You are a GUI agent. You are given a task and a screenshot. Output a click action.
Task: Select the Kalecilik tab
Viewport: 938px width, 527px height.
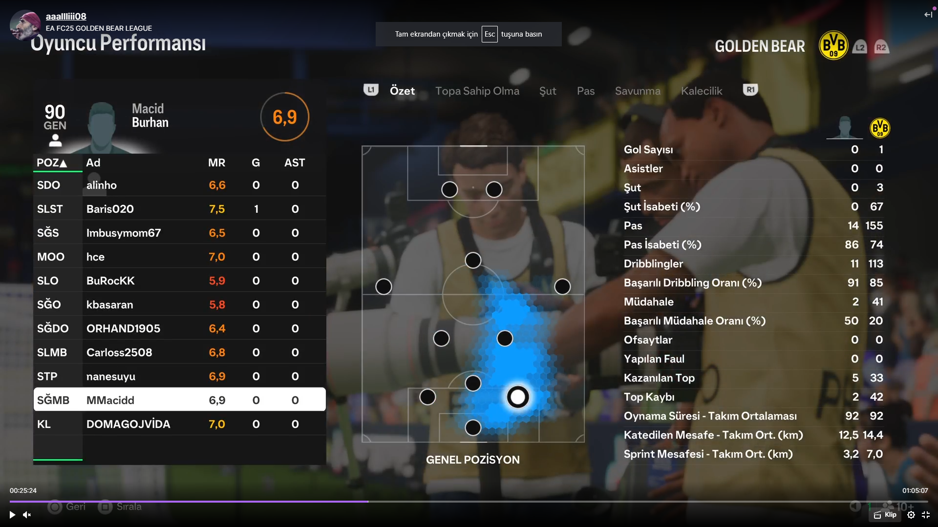click(702, 91)
